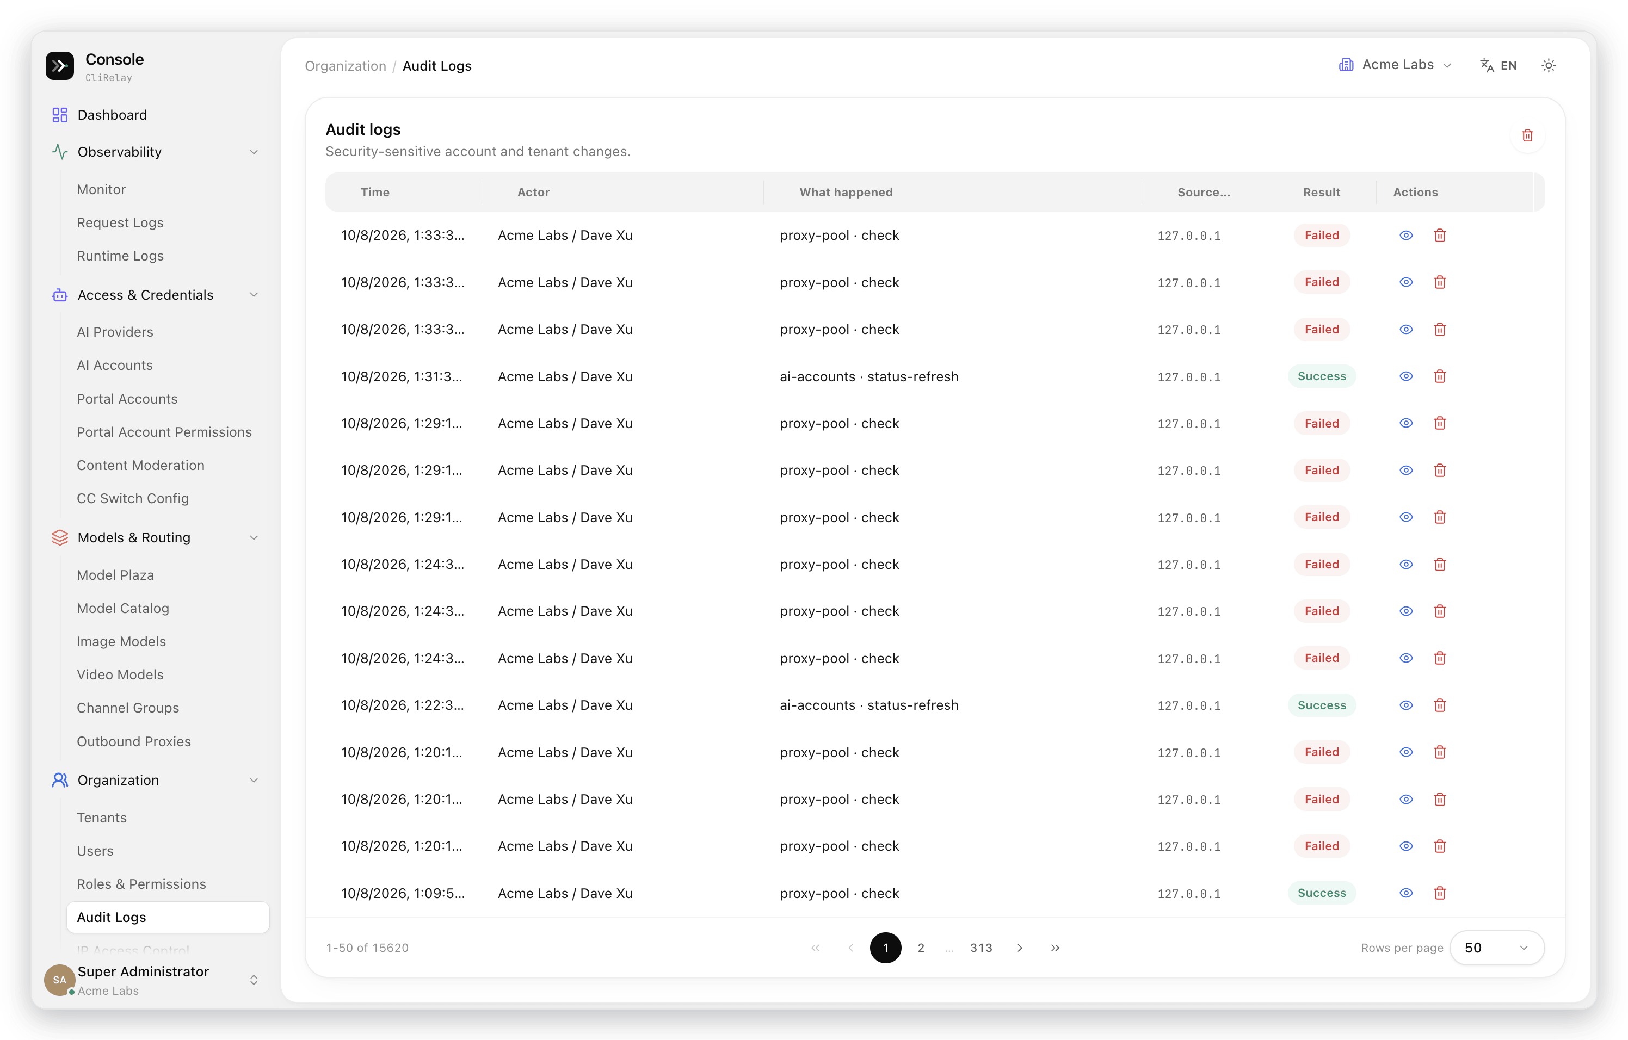1628x1040 pixels.
Task: Click the Result column header
Action: coord(1321,192)
